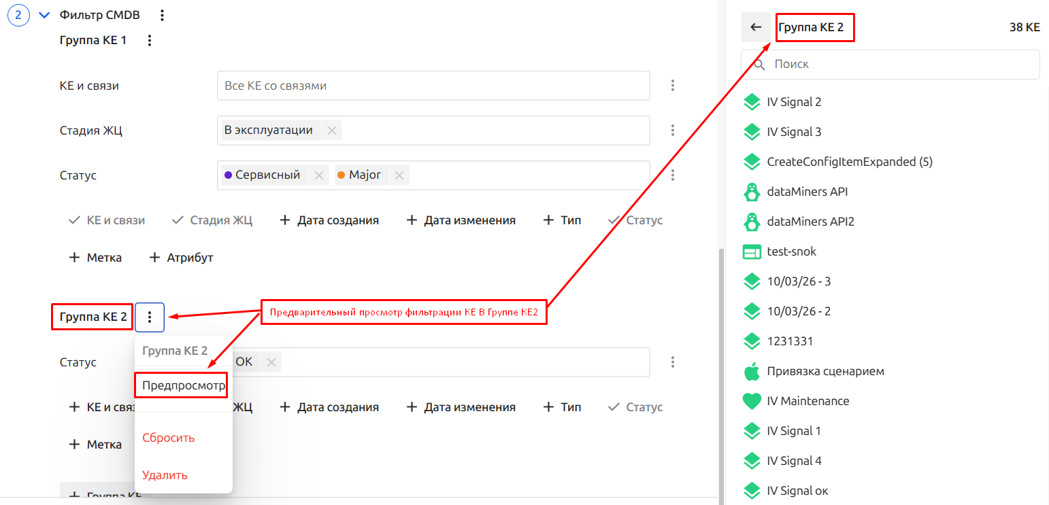Click the dataMiners API penguin icon
This screenshot has height=505, width=1049.
[x=751, y=192]
